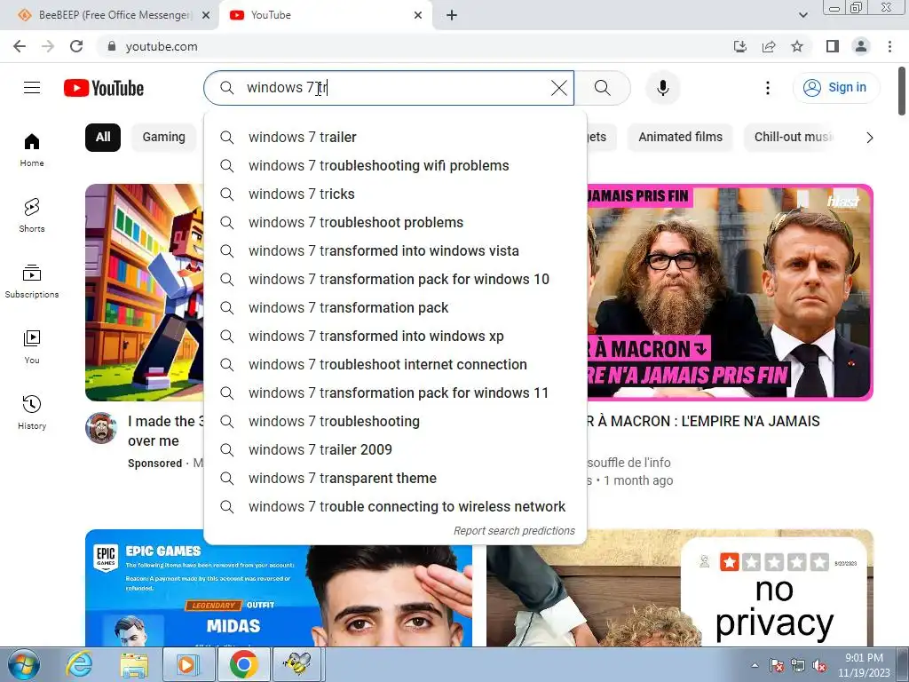Image resolution: width=909 pixels, height=682 pixels.
Task: Open the Macron video thumbnail
Action: tap(730, 292)
